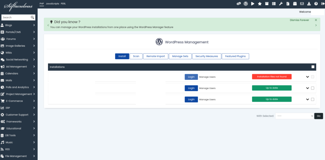Click the red Installation files not found badge
325x160 pixels.
[272, 77]
